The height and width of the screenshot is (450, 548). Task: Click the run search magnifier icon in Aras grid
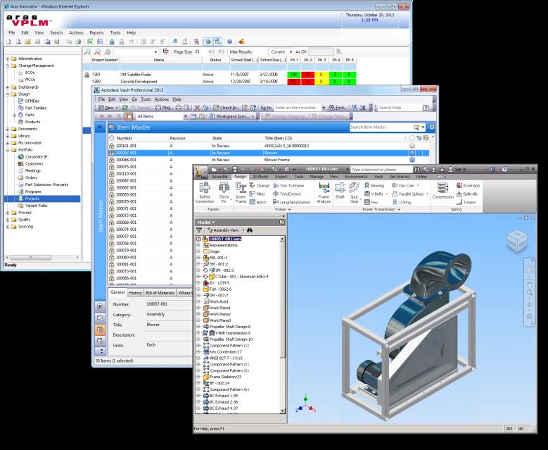point(87,52)
